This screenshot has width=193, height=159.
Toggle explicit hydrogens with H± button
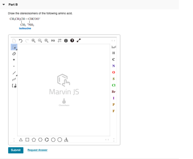[53, 40]
